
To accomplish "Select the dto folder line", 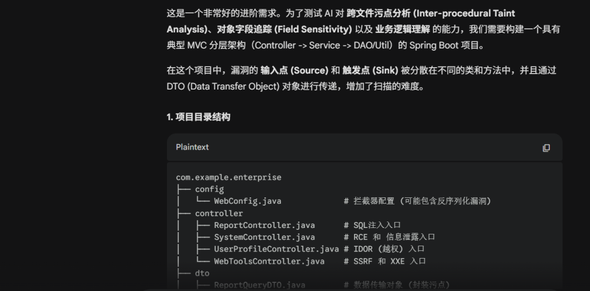I will (x=202, y=273).
